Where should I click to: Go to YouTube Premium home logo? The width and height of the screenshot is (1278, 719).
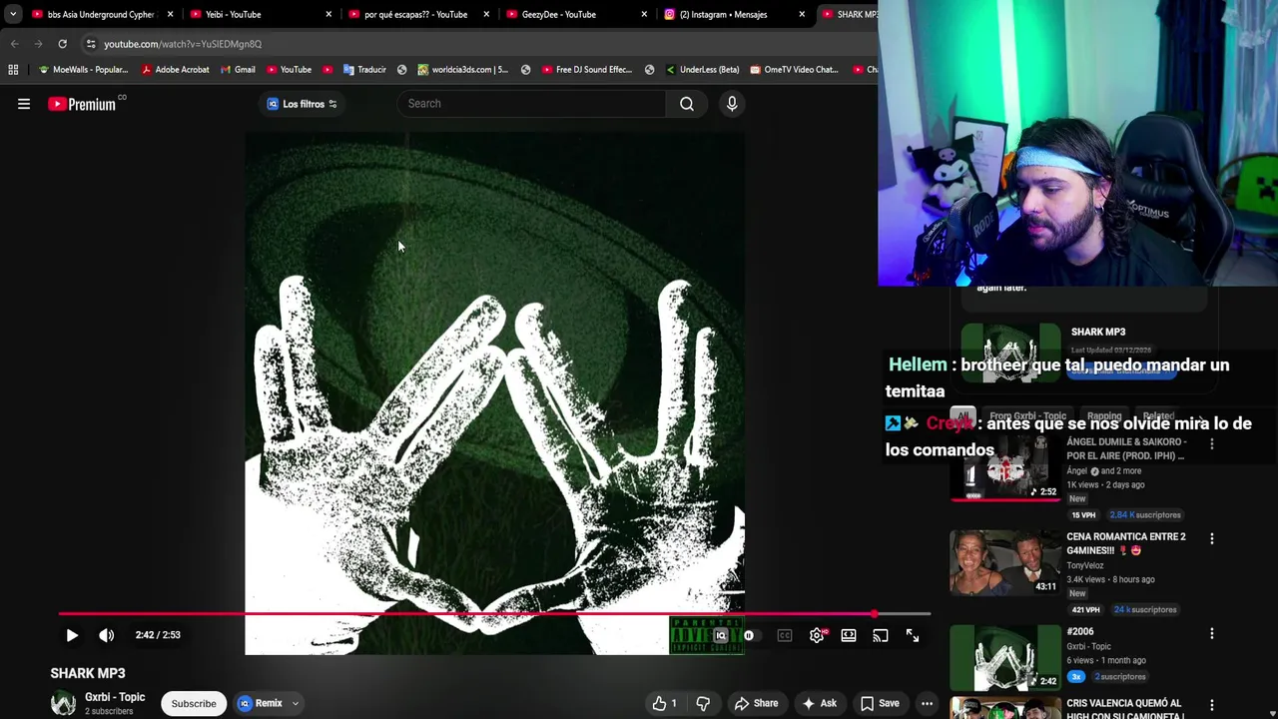[x=82, y=104]
